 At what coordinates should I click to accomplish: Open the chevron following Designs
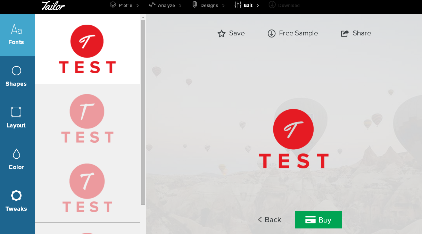[x=224, y=5]
